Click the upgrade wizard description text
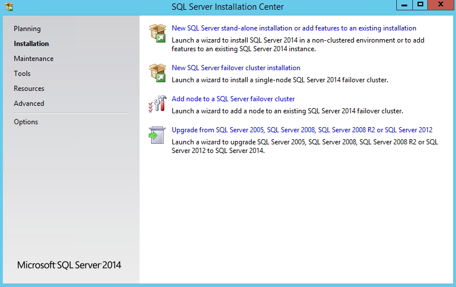 pyautogui.click(x=305, y=146)
